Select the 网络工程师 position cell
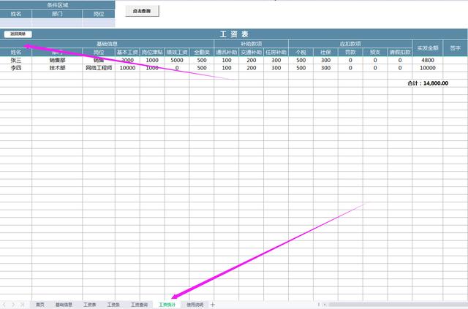 (99, 68)
